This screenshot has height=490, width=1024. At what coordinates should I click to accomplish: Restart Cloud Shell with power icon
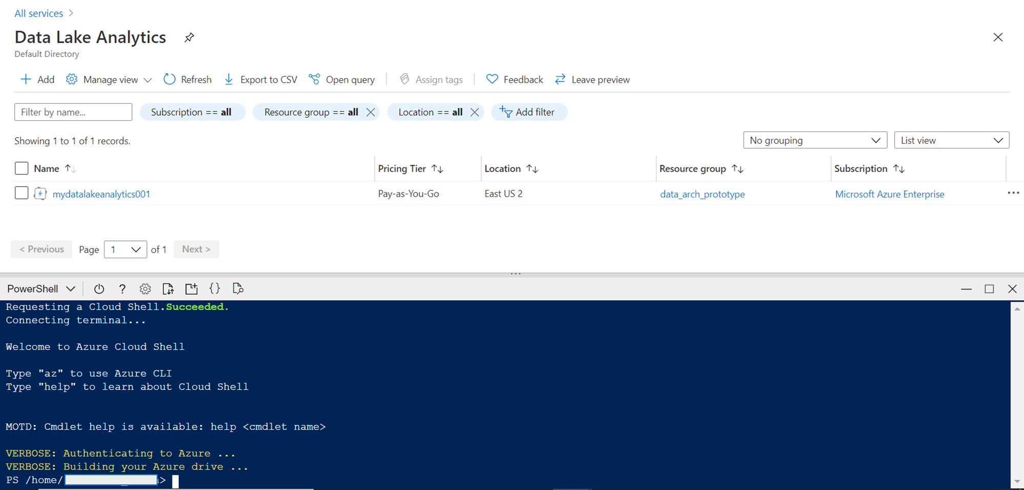point(99,289)
